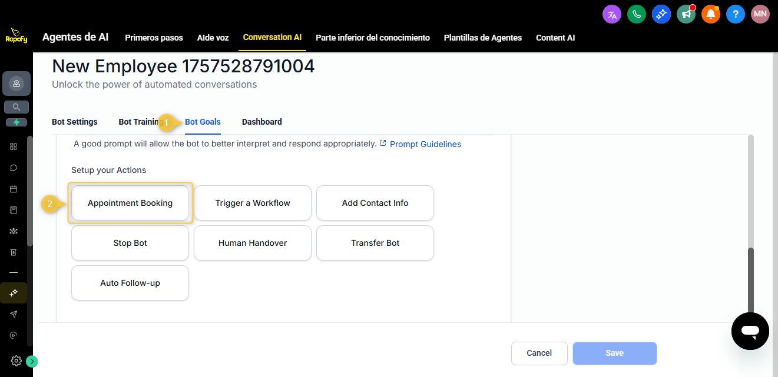Switch to the Dashboard tab
The image size is (778, 377).
(x=261, y=122)
